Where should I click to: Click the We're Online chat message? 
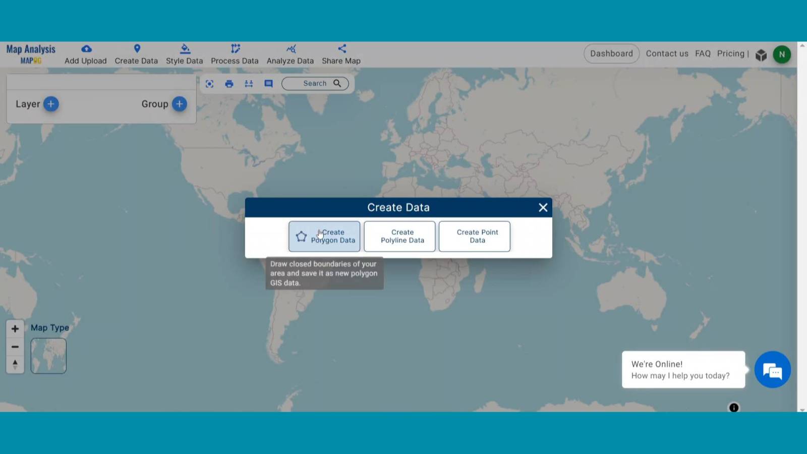pyautogui.click(x=683, y=369)
